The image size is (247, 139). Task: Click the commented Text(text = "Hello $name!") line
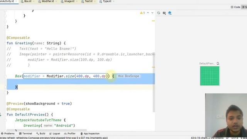[41, 49]
